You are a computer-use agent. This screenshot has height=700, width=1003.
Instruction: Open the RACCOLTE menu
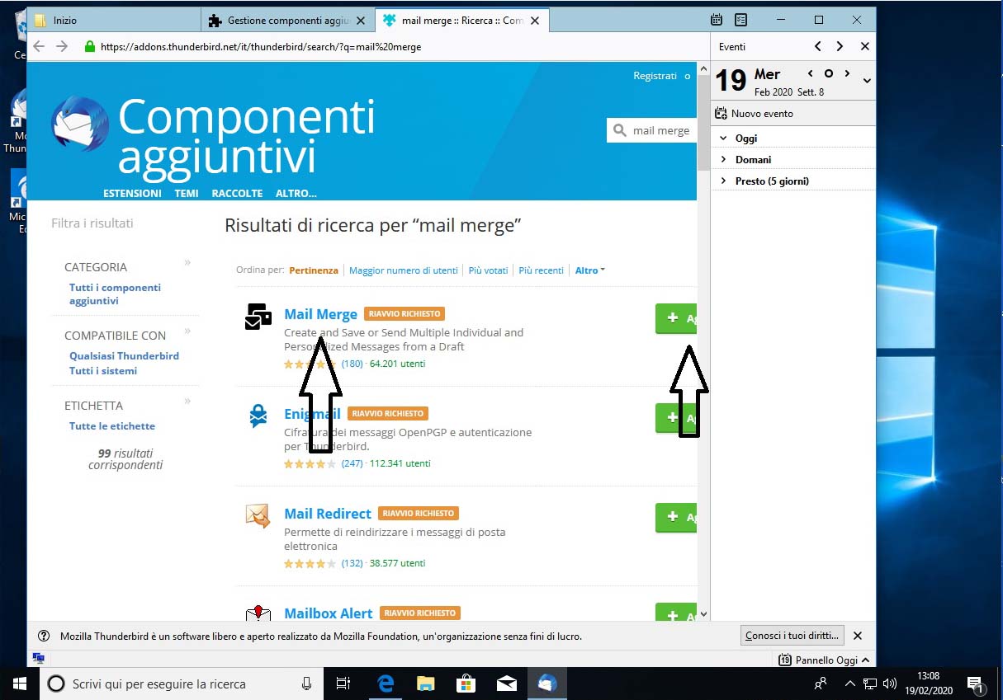tap(237, 194)
